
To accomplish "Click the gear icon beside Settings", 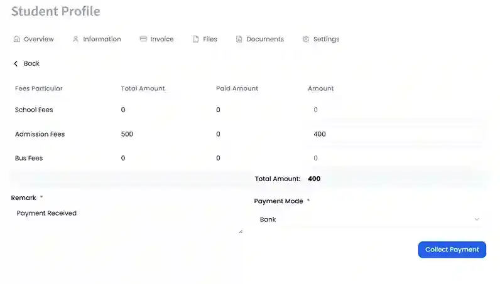I will (306, 39).
